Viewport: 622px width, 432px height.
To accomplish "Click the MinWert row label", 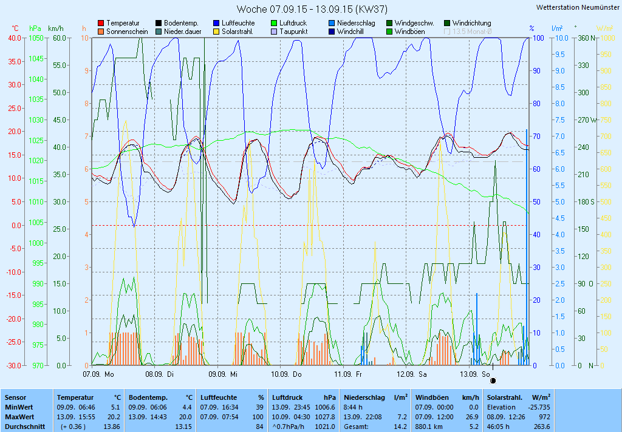I will [19, 407].
